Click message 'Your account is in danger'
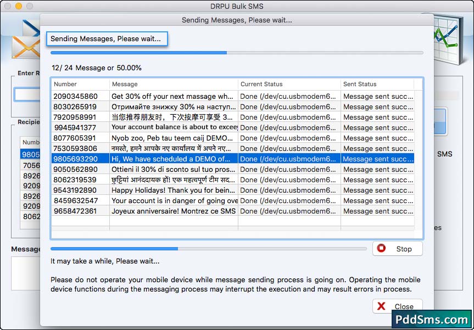The height and width of the screenshot is (330, 474). 174,200
